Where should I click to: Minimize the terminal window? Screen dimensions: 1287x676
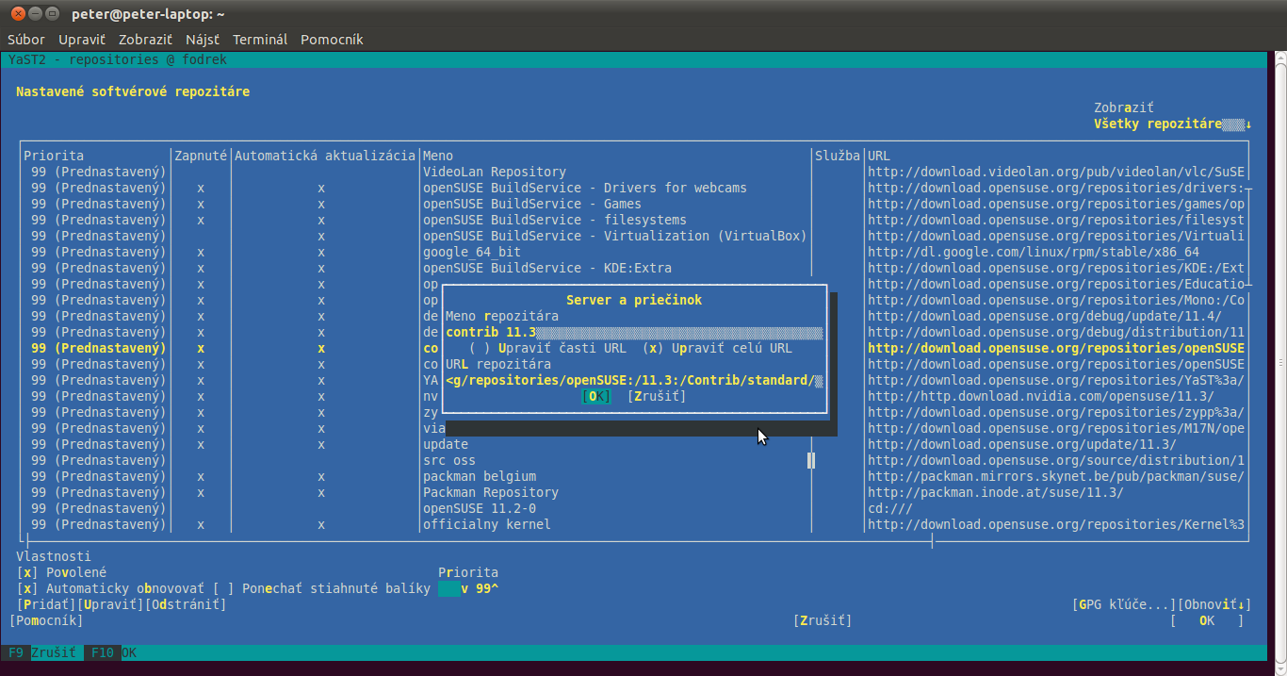coord(35,13)
